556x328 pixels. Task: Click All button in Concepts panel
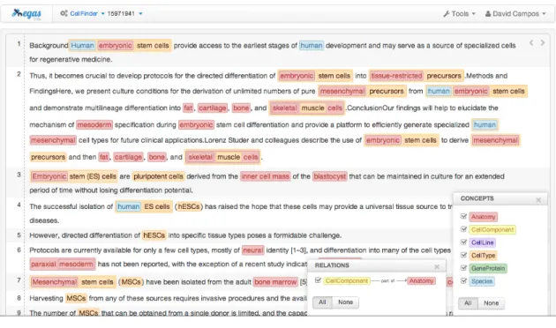pyautogui.click(x=468, y=303)
